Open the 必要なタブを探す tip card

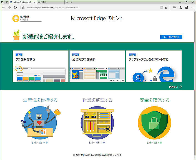click(x=97, y=66)
